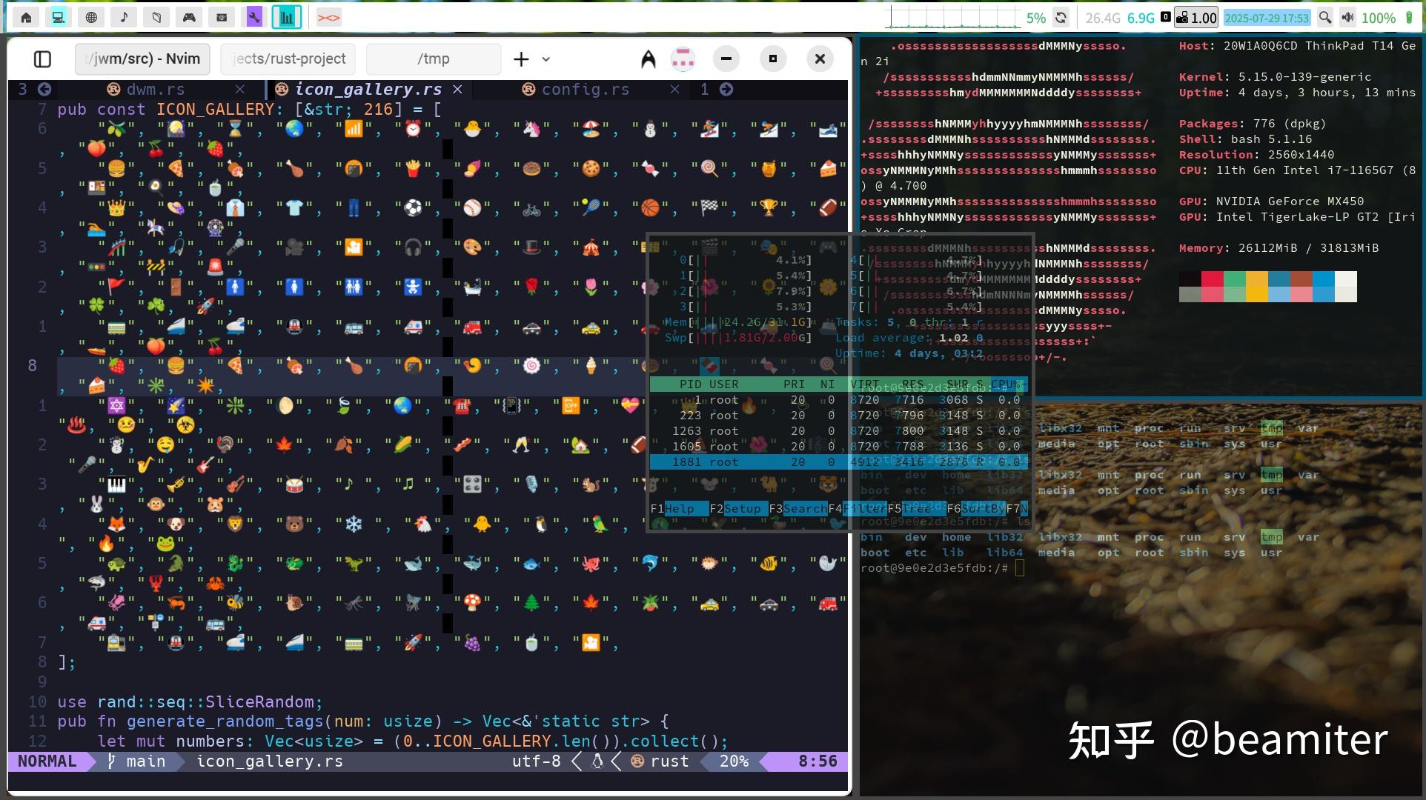Open the search magnifier in the status bar

(x=1325, y=16)
